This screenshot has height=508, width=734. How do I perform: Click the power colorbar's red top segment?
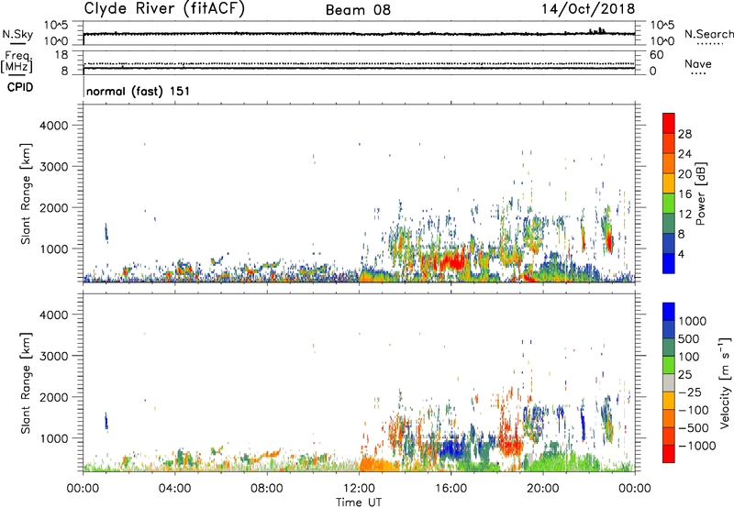coord(669,123)
